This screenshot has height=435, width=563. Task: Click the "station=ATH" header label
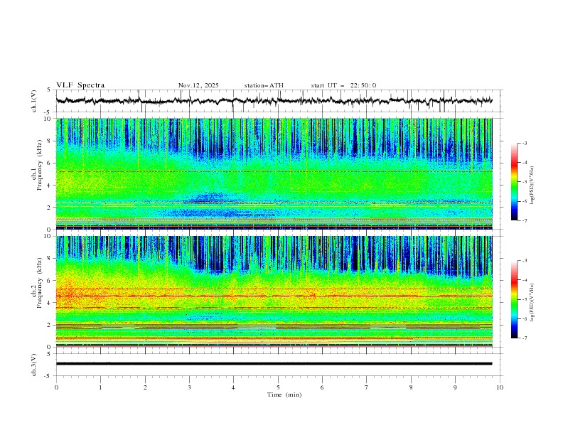point(264,85)
